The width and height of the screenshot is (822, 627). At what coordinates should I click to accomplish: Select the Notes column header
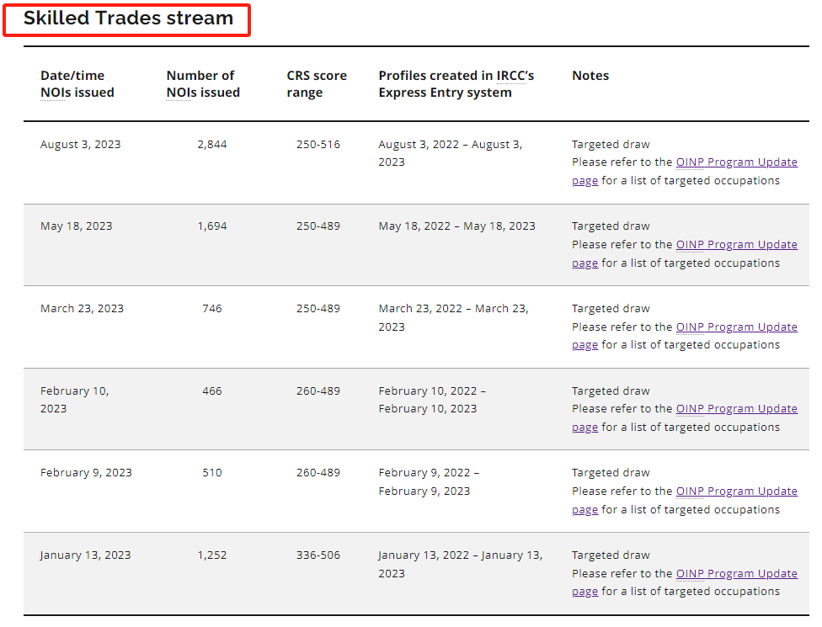(590, 76)
